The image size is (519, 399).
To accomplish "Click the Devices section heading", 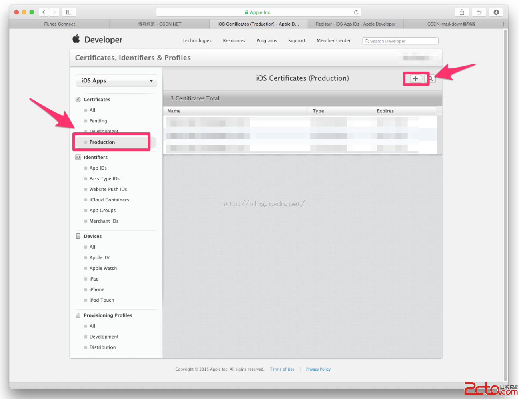I will [93, 236].
